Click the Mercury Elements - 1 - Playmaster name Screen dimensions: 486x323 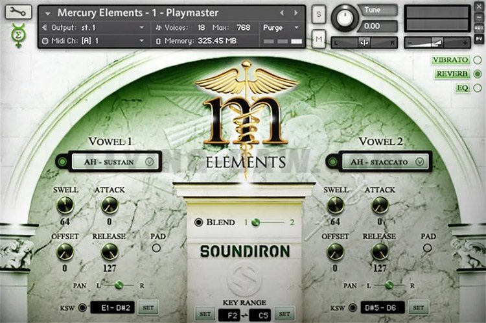pyautogui.click(x=138, y=13)
